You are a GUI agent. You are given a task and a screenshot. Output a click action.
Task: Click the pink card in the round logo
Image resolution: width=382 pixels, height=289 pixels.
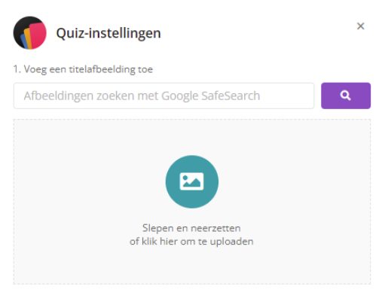pyautogui.click(x=38, y=35)
